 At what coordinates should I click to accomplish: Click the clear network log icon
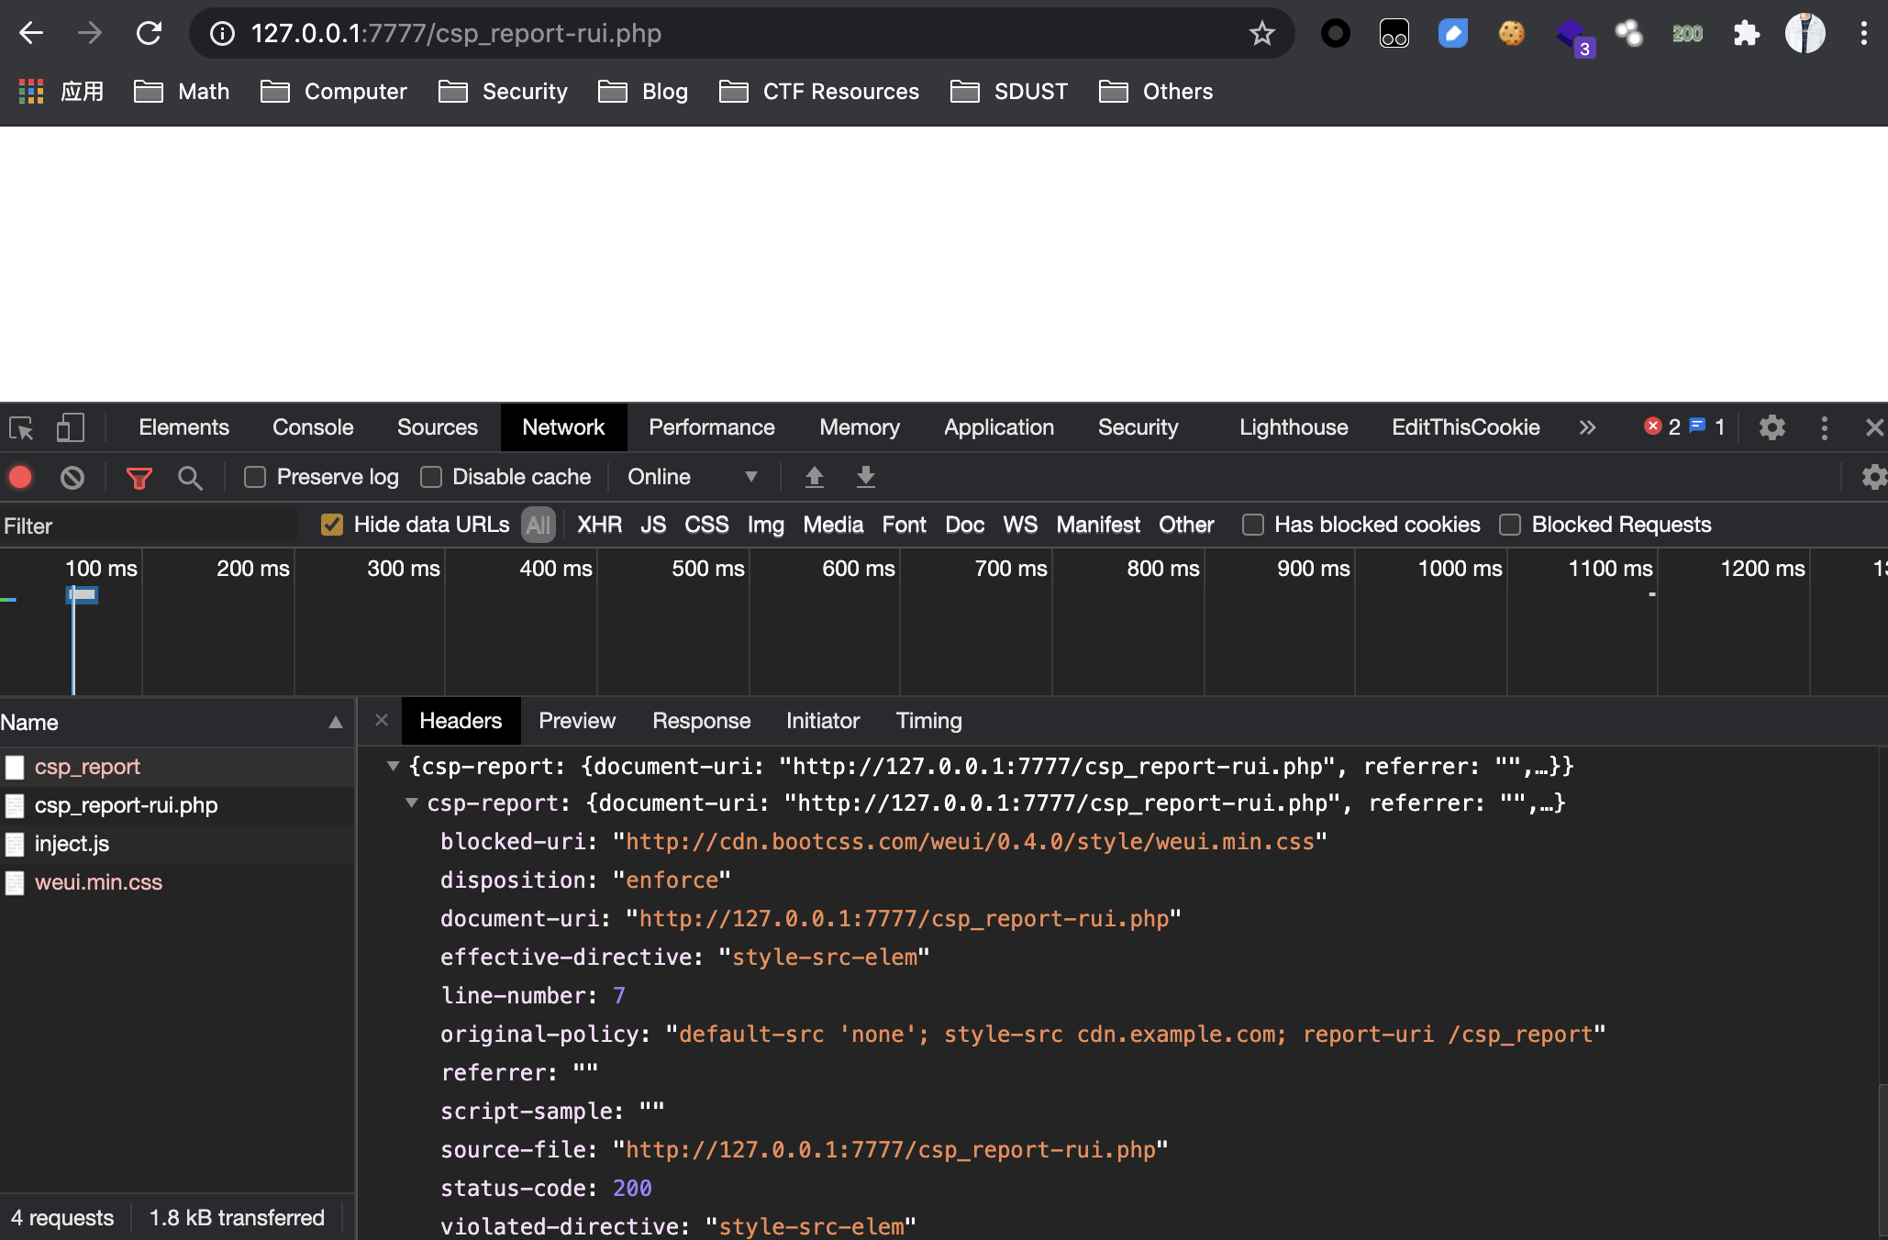pyautogui.click(x=72, y=477)
